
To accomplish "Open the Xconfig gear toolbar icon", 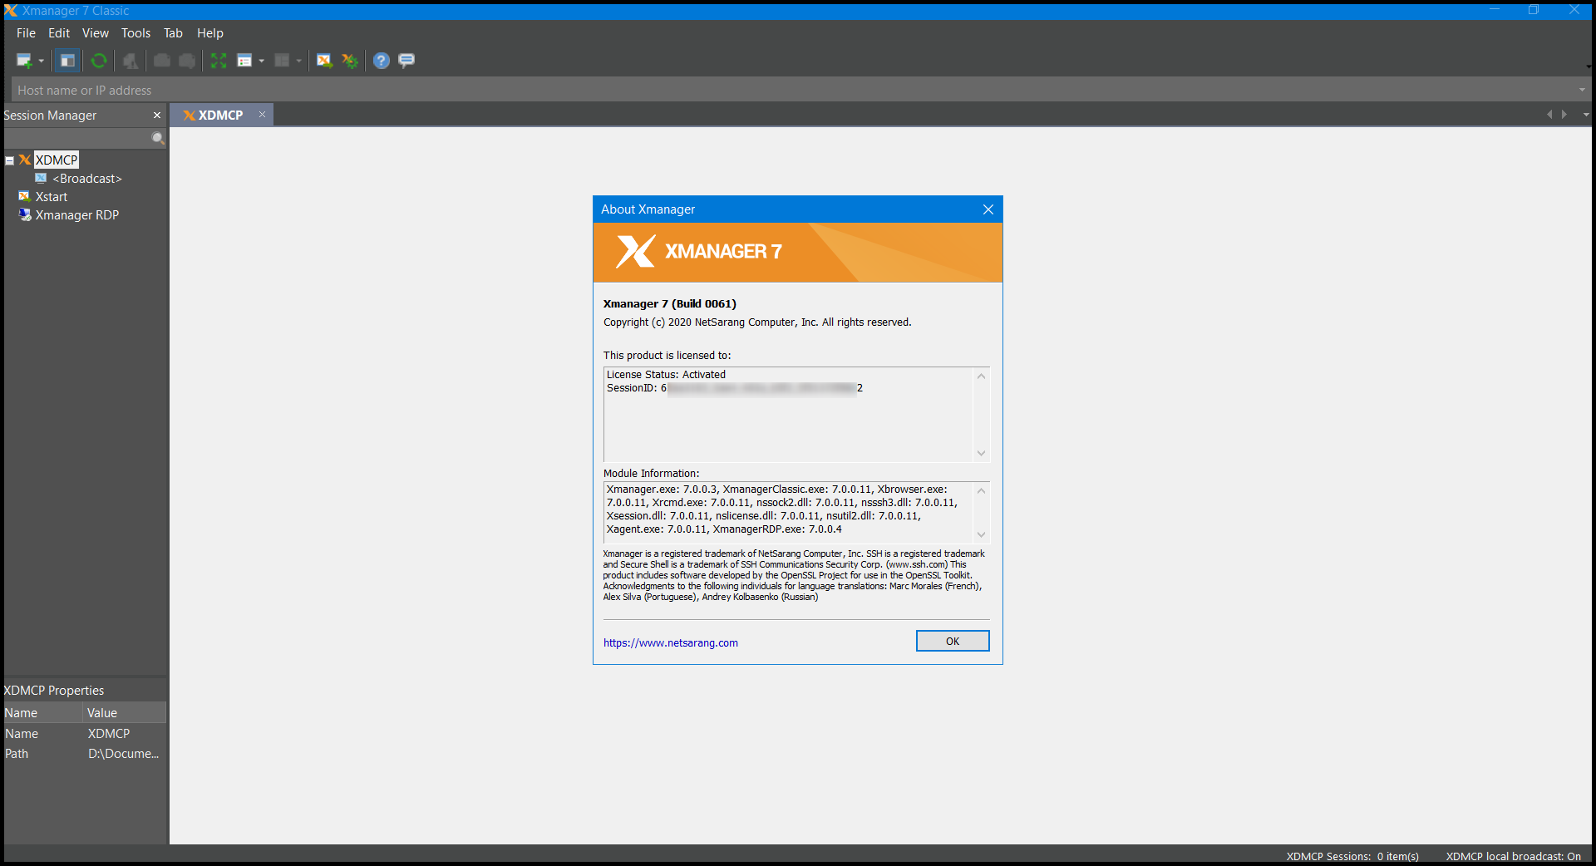I will click(350, 61).
